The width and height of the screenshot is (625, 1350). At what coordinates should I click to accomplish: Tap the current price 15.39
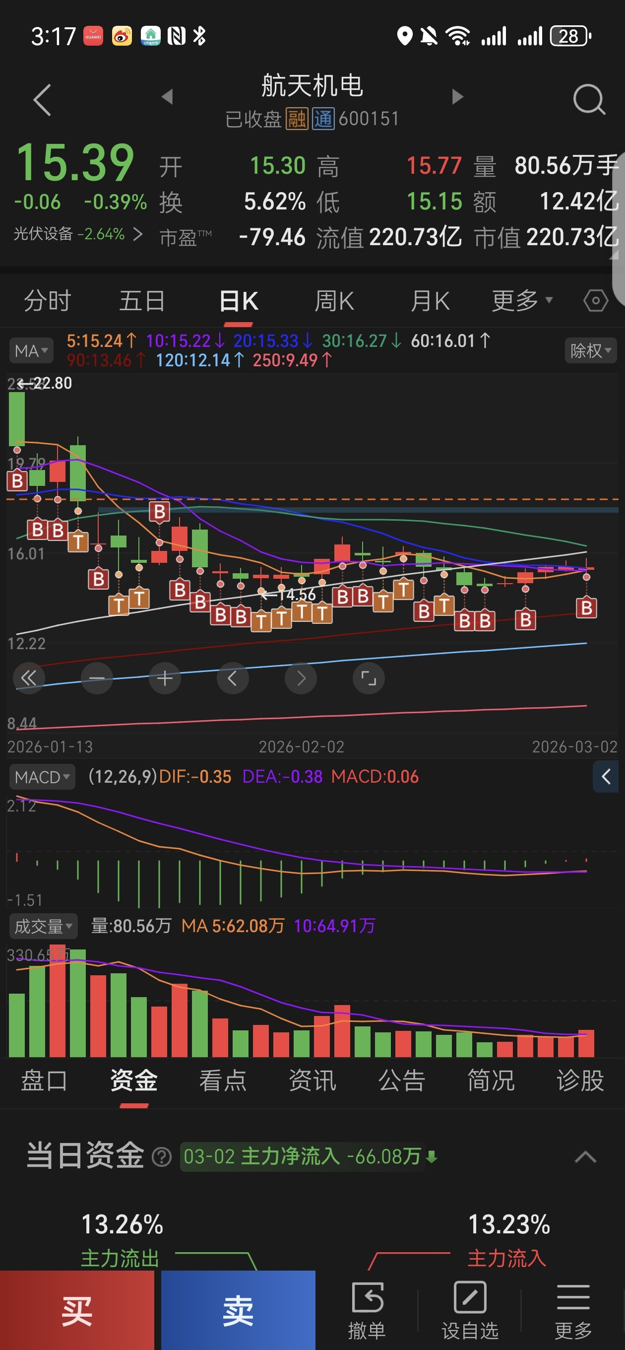click(x=75, y=162)
